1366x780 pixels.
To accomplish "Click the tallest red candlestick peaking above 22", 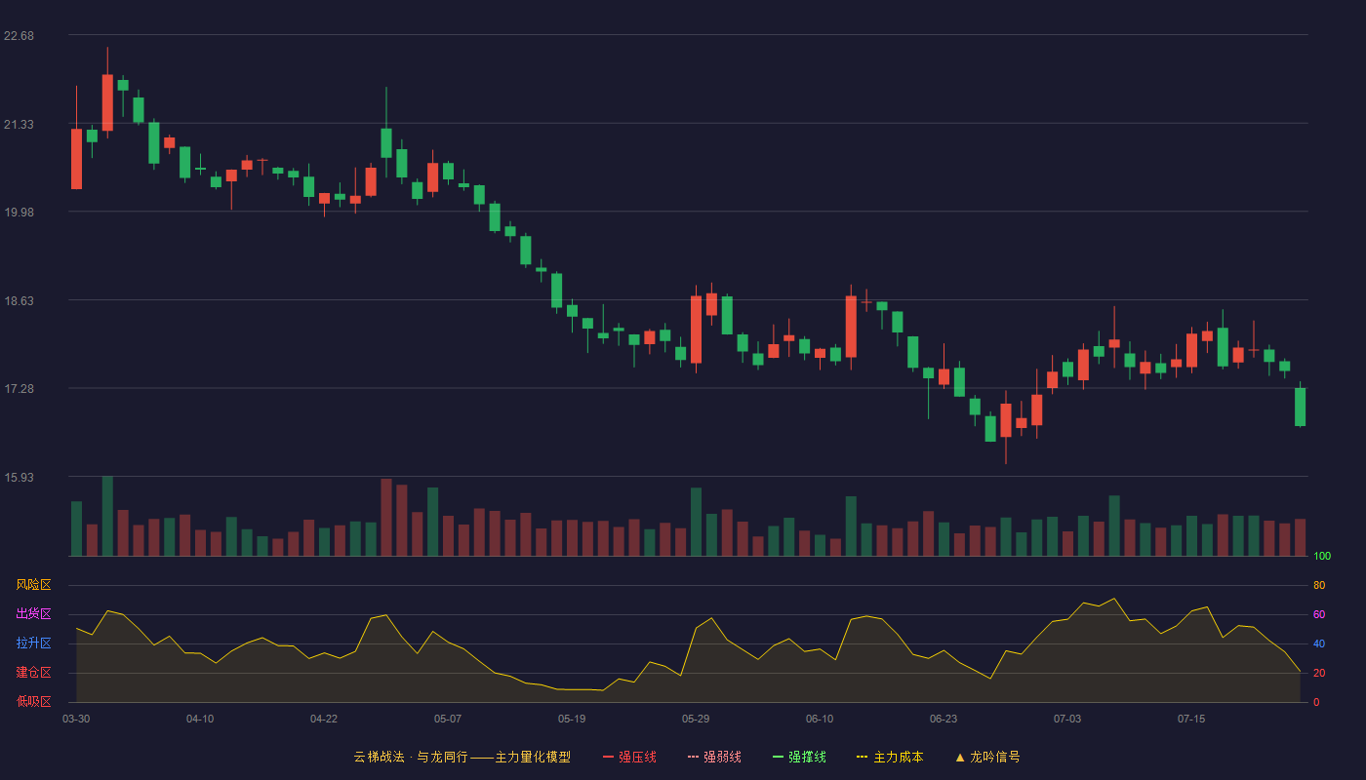I will click(107, 102).
